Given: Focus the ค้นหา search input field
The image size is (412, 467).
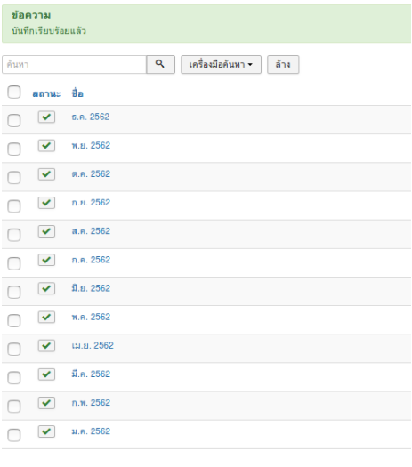Looking at the screenshot, I should tap(74, 64).
